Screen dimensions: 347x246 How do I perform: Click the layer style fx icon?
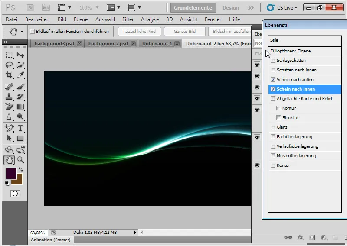(300, 237)
